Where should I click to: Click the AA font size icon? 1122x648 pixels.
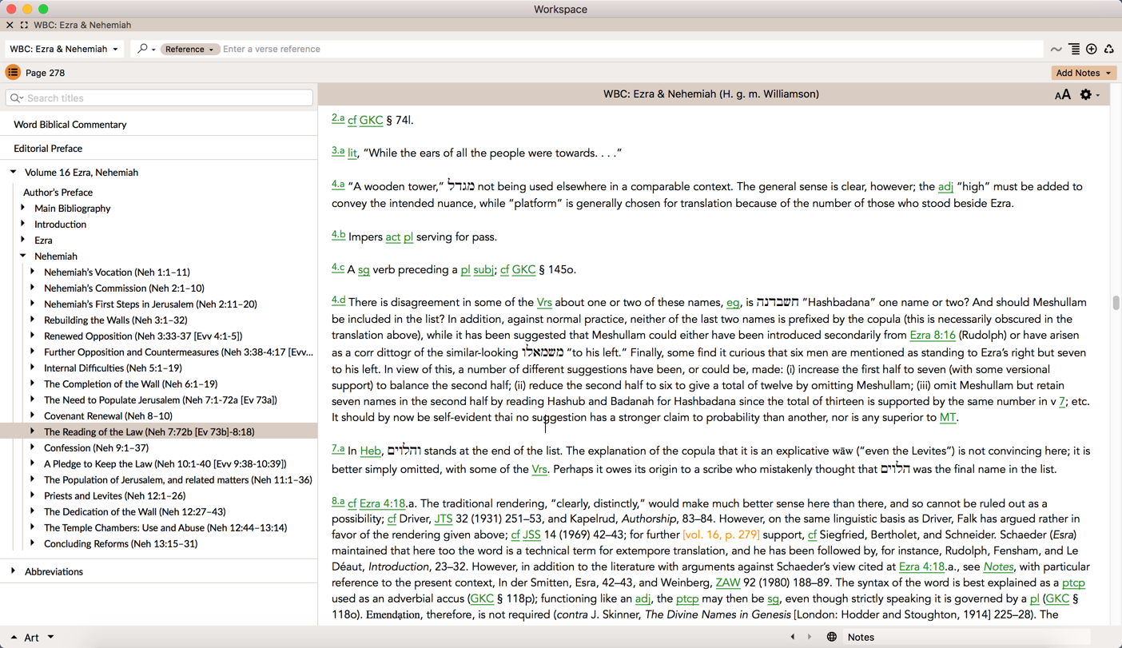point(1062,95)
